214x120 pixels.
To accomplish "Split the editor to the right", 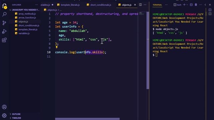I will click(x=140, y=5).
